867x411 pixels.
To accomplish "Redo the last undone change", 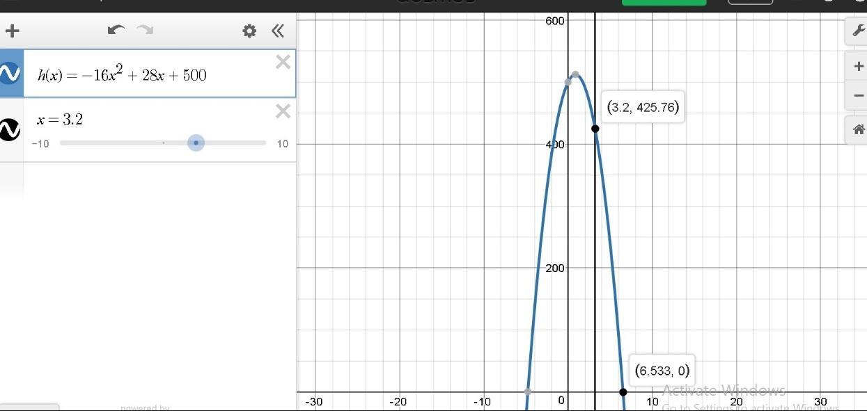I will pyautogui.click(x=145, y=30).
